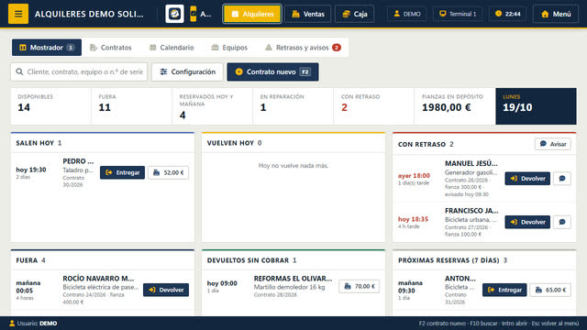Click the round app logo icon
The image size is (587, 330).
(x=174, y=14)
